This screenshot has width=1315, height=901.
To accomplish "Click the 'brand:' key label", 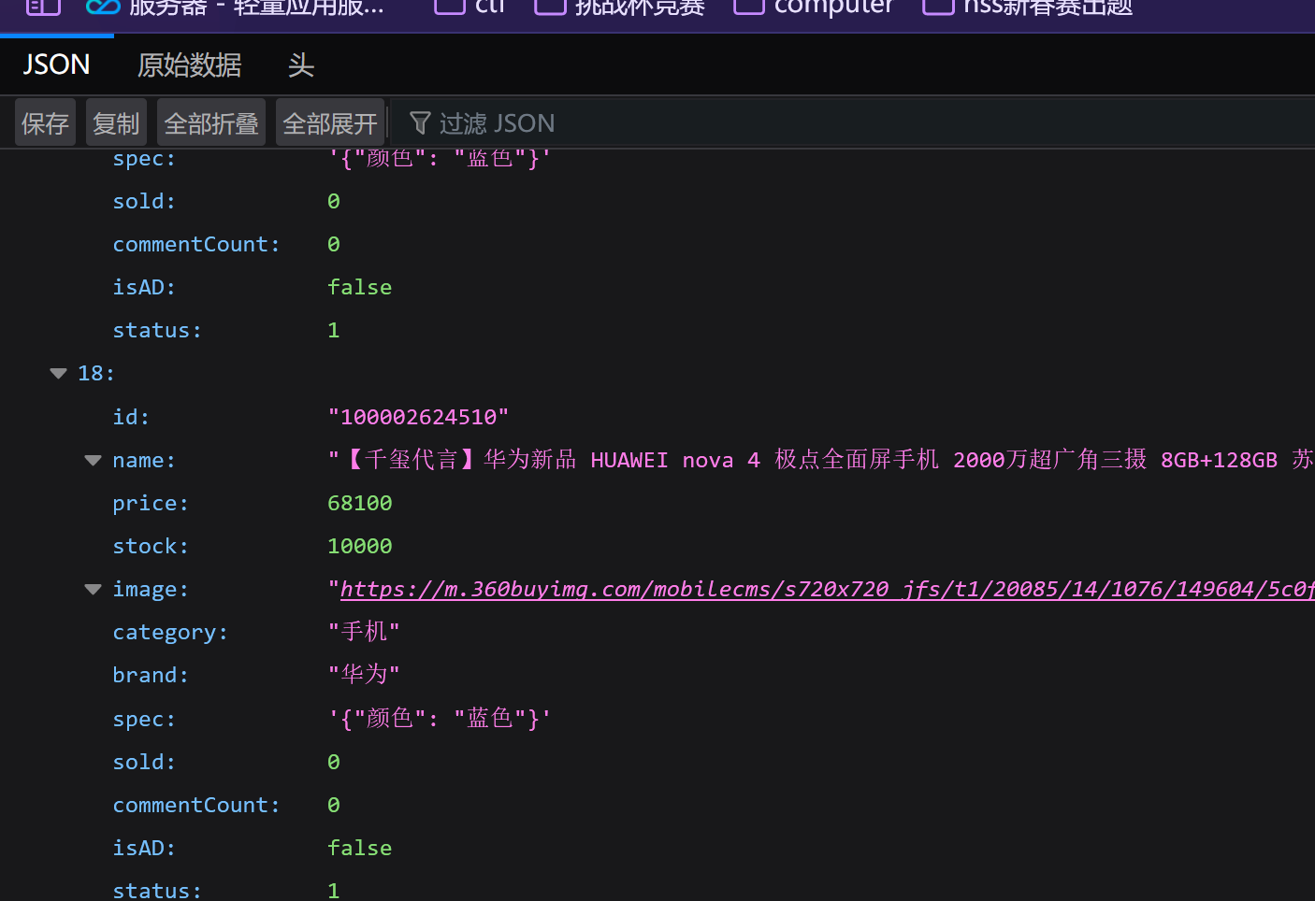I will [151, 675].
